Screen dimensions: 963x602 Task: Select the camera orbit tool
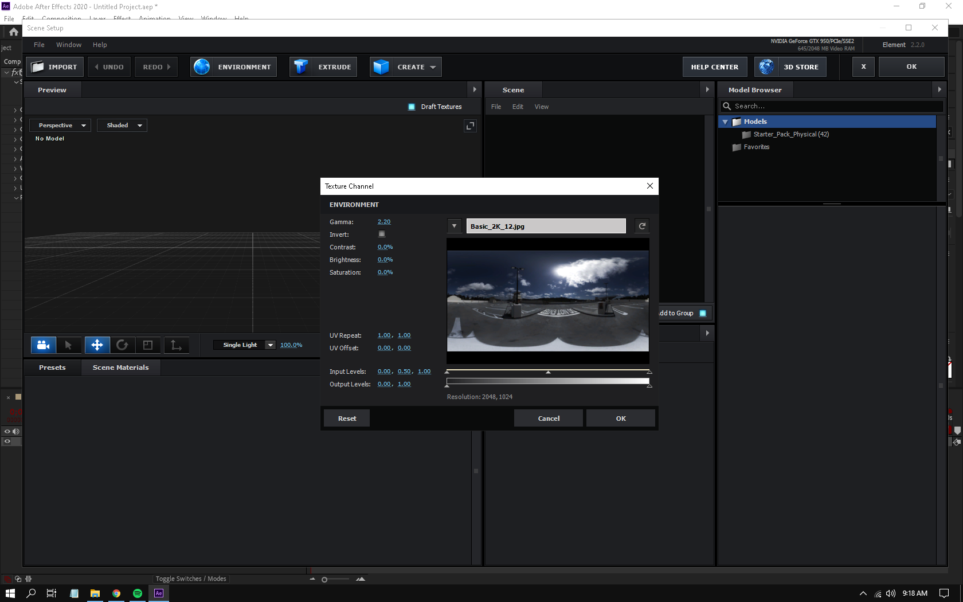click(43, 345)
